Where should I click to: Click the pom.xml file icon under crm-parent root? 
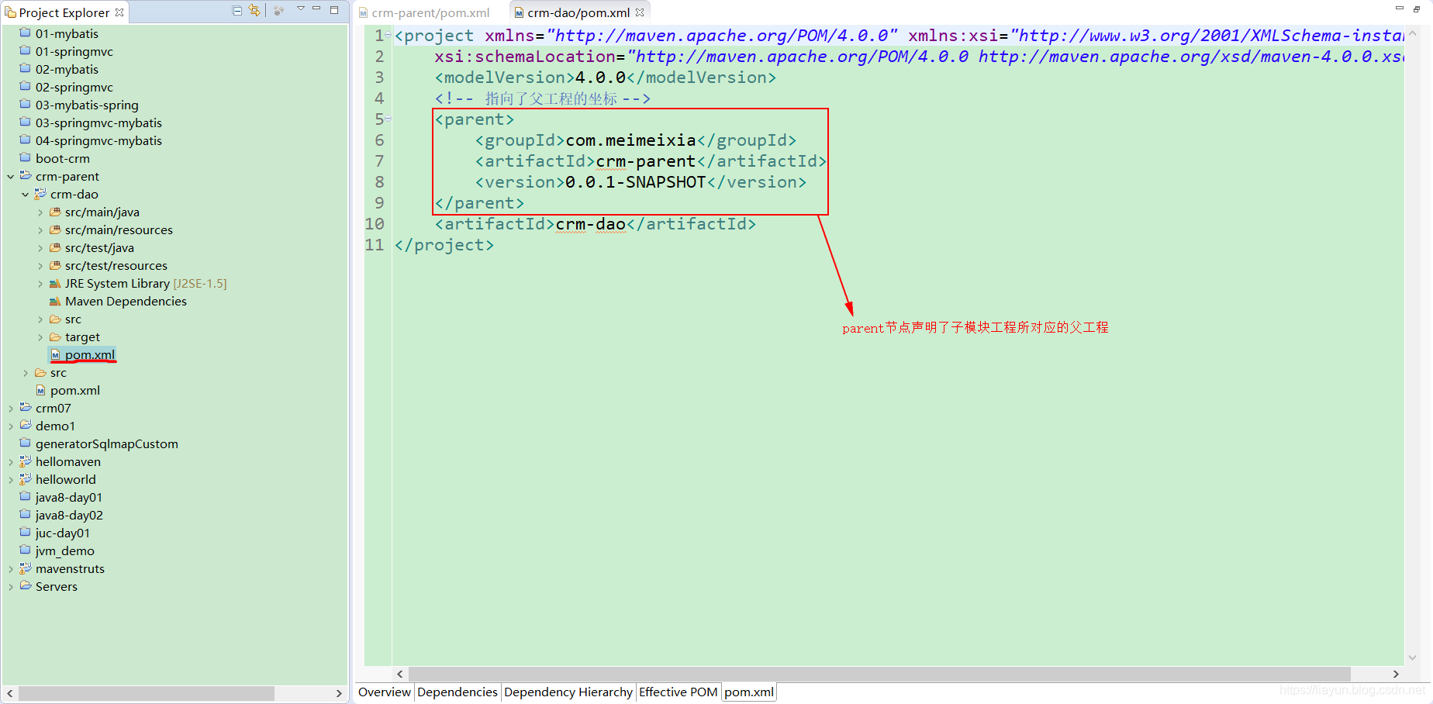pyautogui.click(x=40, y=390)
